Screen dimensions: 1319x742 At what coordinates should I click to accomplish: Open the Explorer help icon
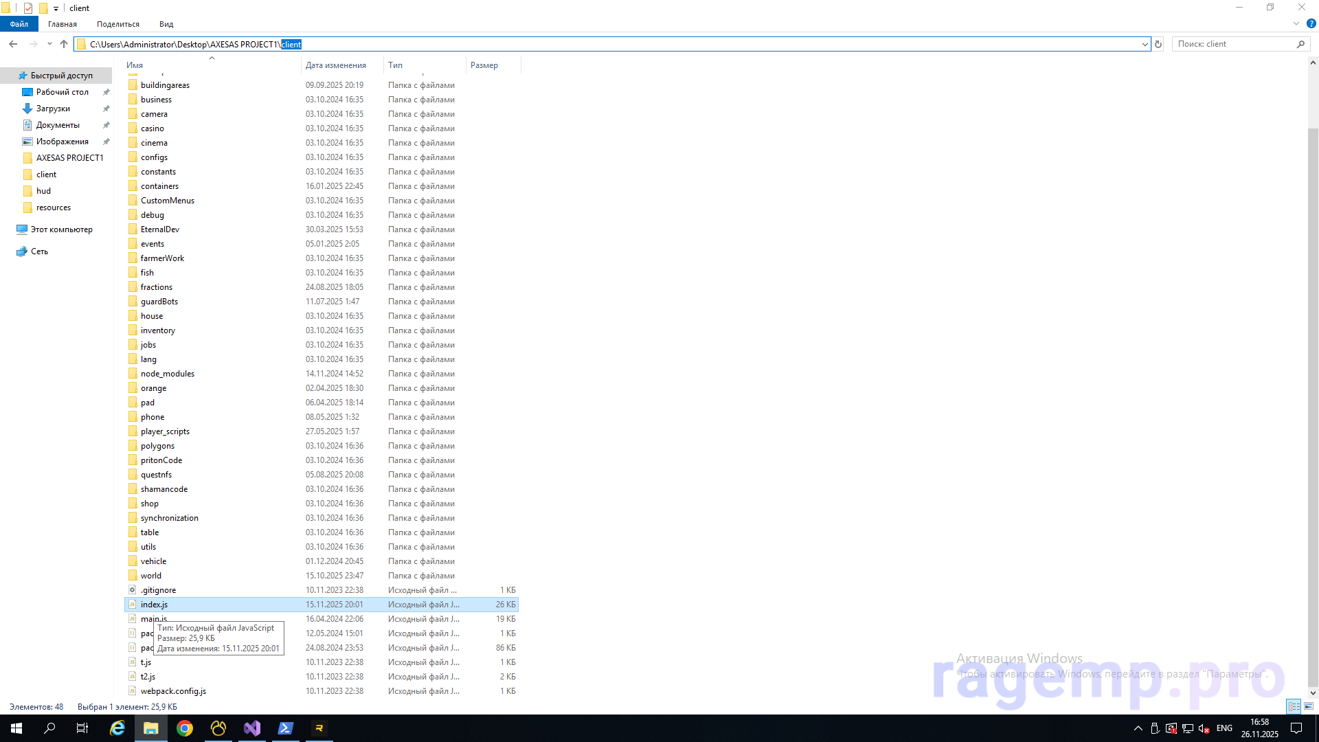tap(1311, 23)
